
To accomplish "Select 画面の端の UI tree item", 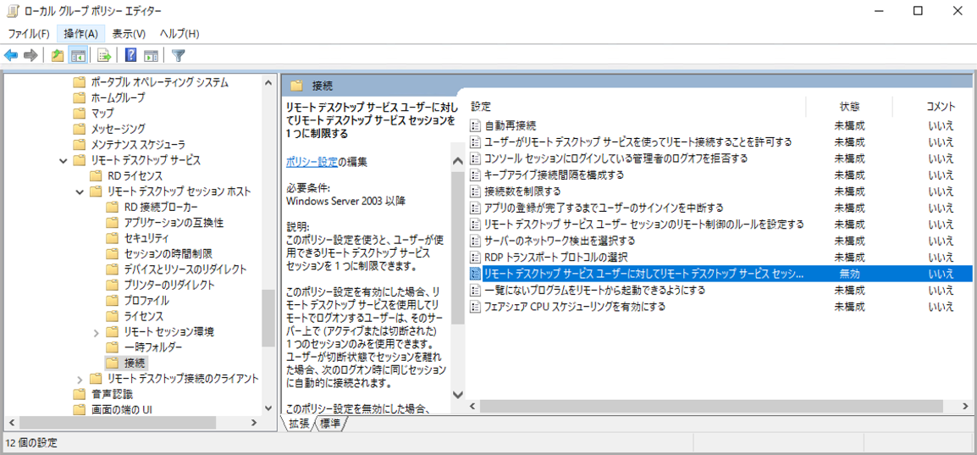I will (122, 409).
